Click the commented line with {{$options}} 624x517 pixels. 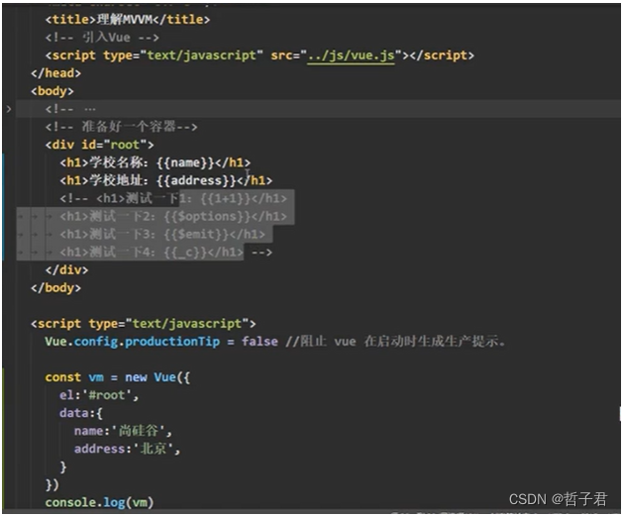click(x=173, y=216)
